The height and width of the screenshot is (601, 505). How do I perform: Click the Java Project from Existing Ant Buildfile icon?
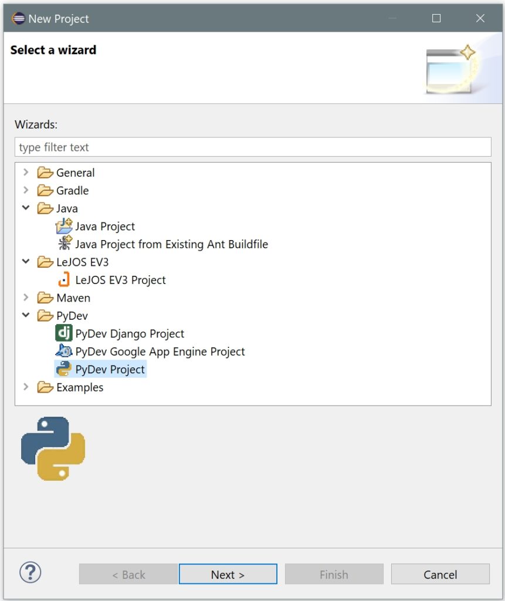point(65,244)
